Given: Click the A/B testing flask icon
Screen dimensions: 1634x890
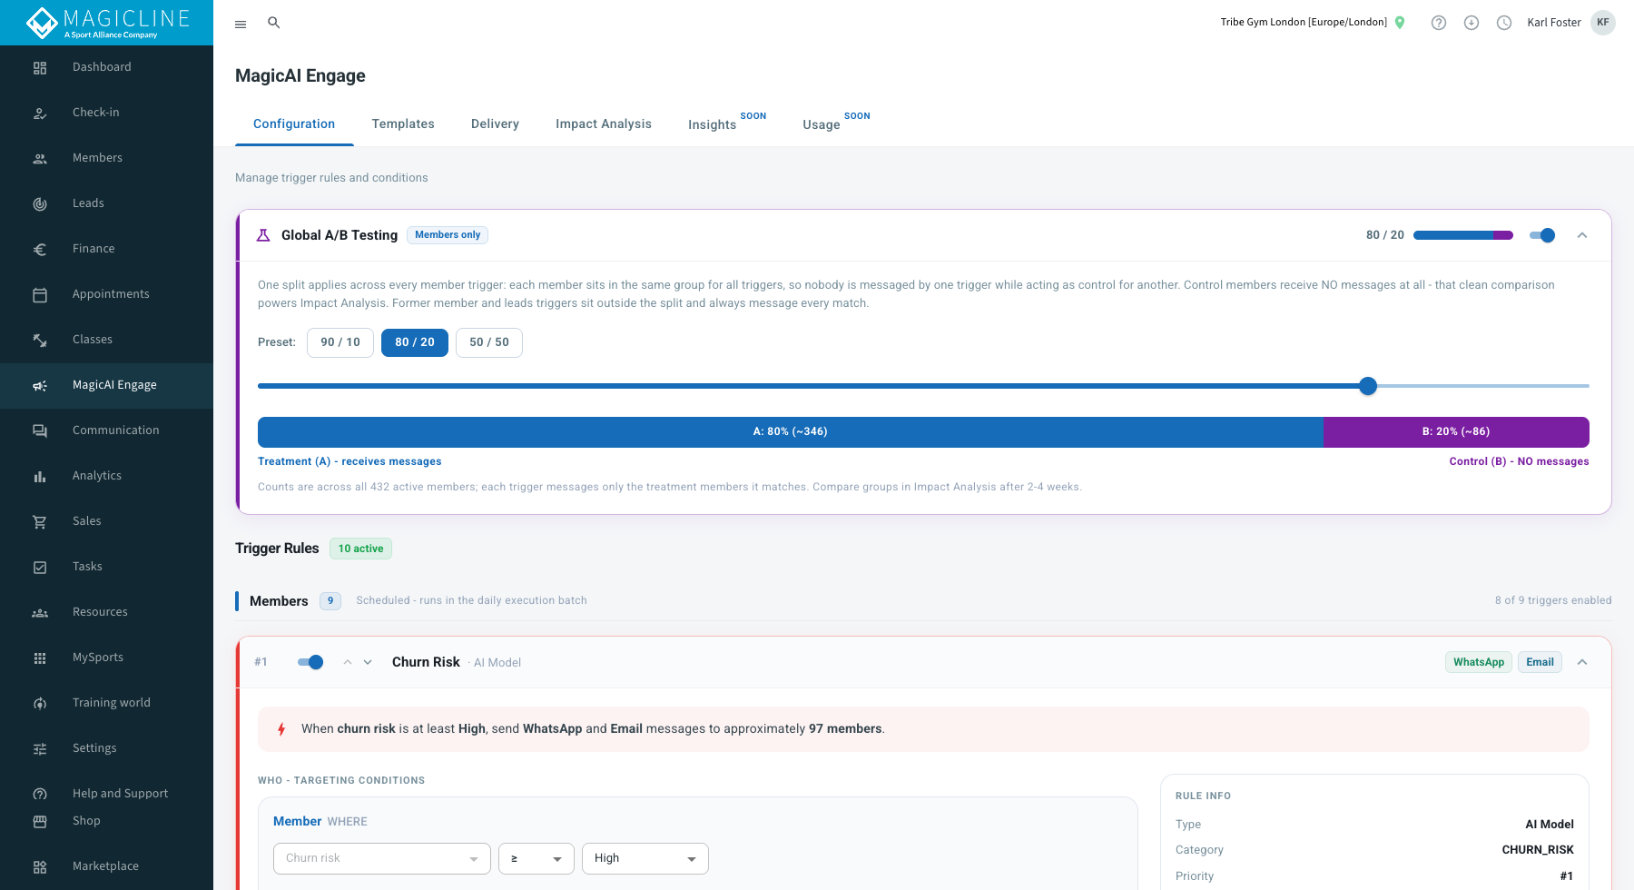Looking at the screenshot, I should pos(263,235).
